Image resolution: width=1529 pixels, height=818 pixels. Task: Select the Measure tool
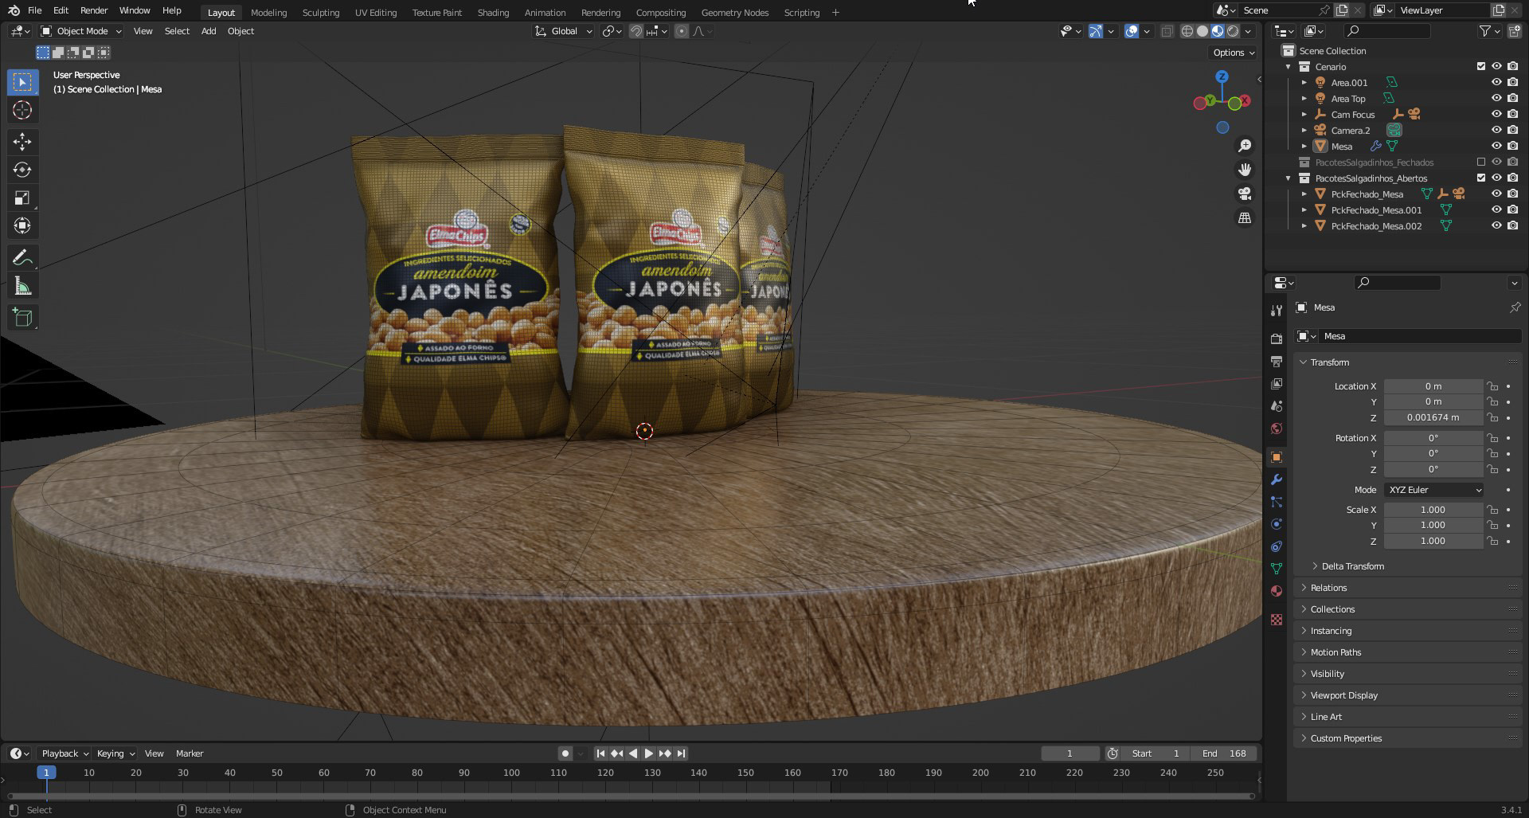pos(22,286)
